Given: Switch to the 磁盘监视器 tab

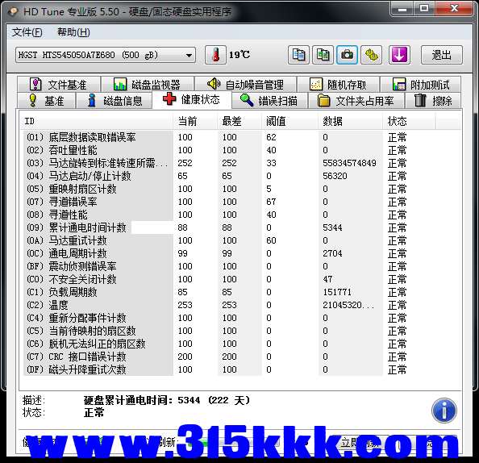Looking at the screenshot, I should 148,85.
